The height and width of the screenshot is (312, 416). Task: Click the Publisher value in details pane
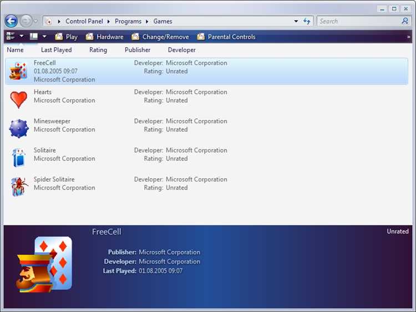click(169, 252)
